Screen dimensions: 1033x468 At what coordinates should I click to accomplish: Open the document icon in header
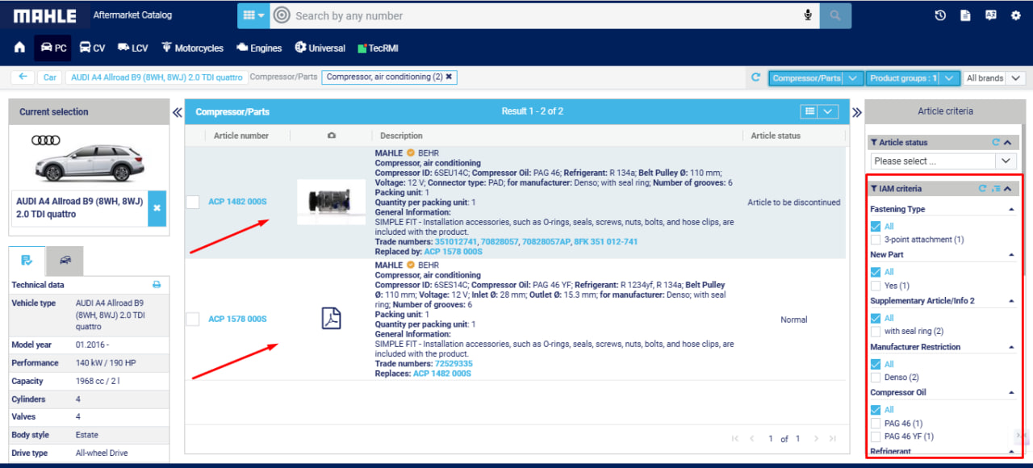[965, 15]
